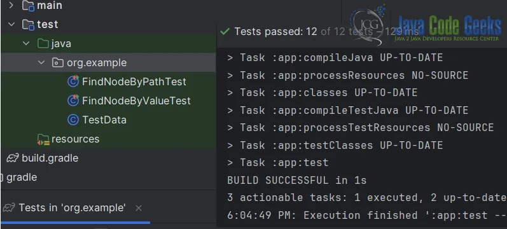Open FindNodeByPathTest class

[134, 82]
